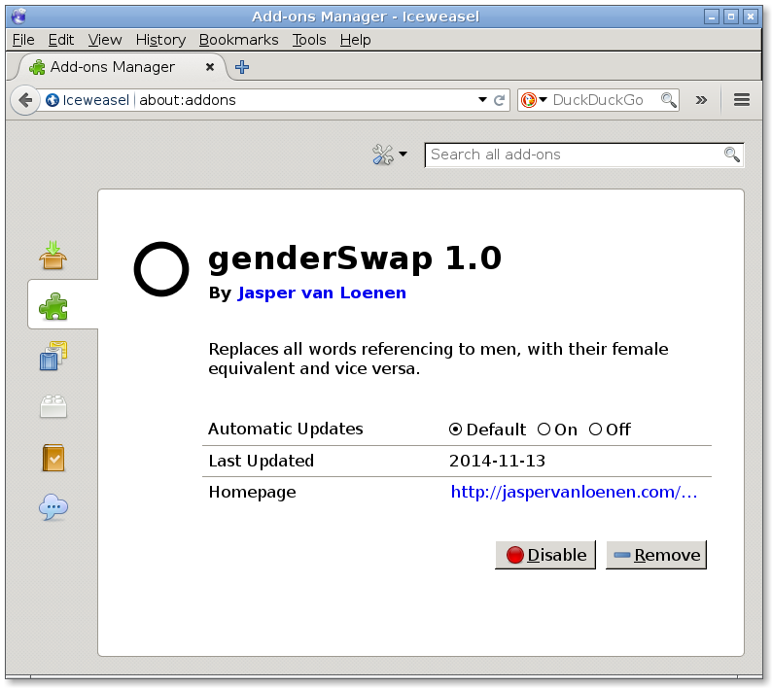Viewport: 772px width, 688px height.
Task: Reload the page with the refresh icon
Action: point(500,100)
